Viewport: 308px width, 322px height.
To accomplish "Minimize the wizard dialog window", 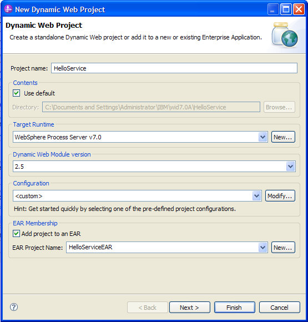I will (x=273, y=9).
